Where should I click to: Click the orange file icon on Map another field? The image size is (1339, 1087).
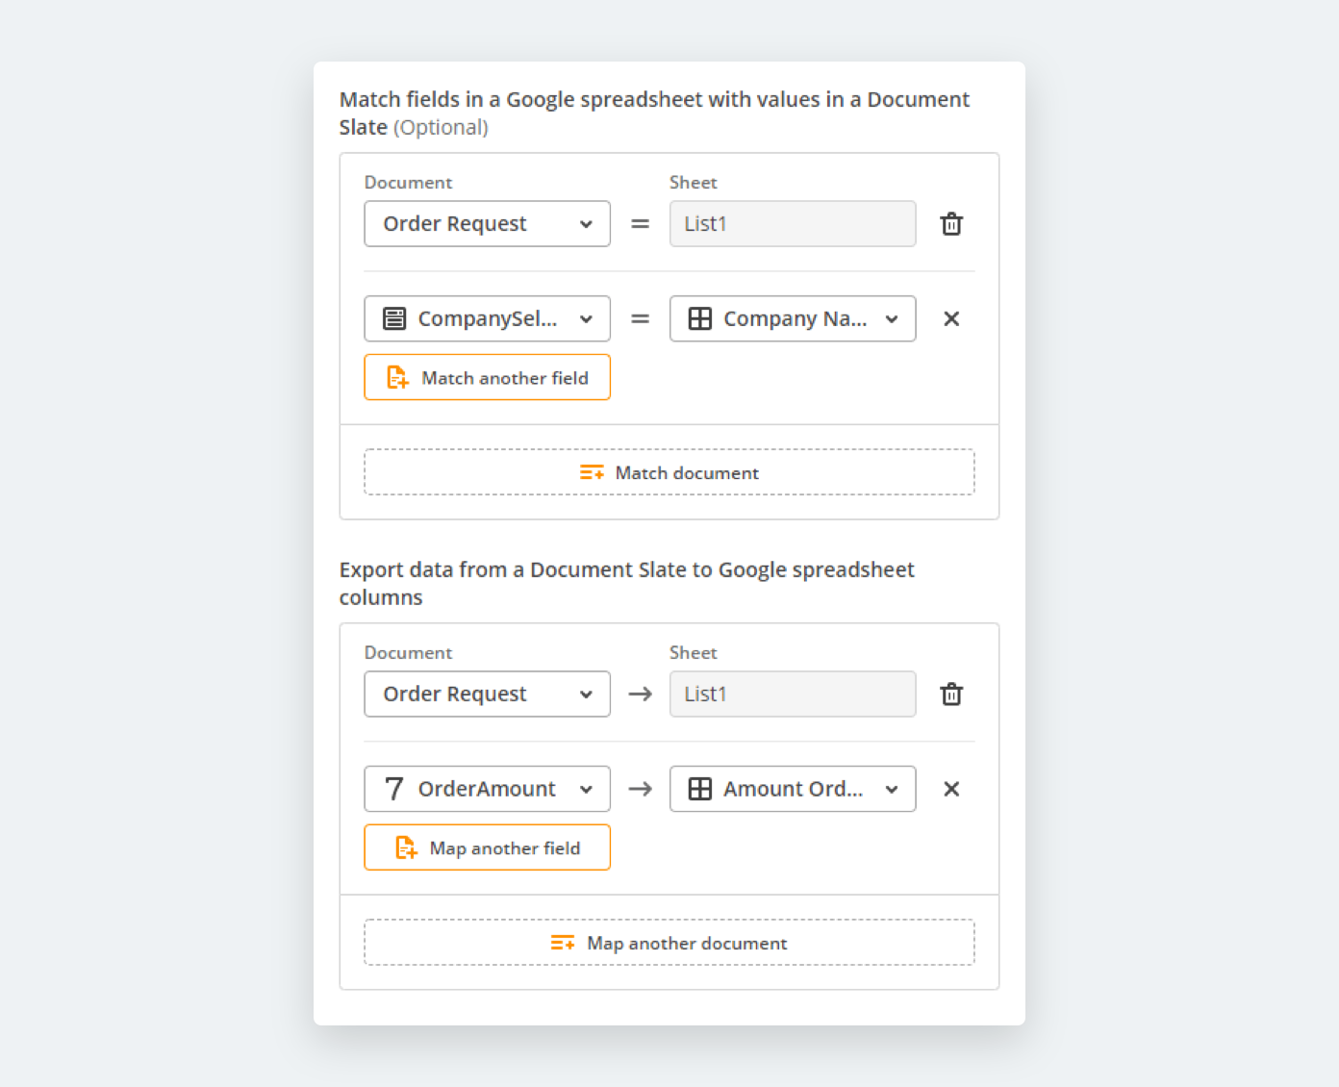point(406,848)
